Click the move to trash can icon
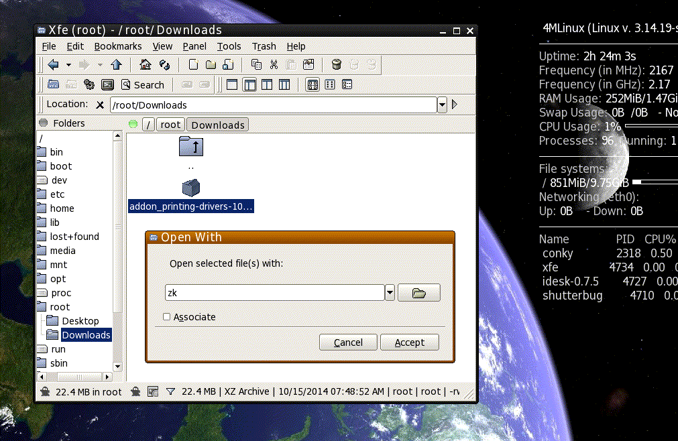 (x=337, y=65)
